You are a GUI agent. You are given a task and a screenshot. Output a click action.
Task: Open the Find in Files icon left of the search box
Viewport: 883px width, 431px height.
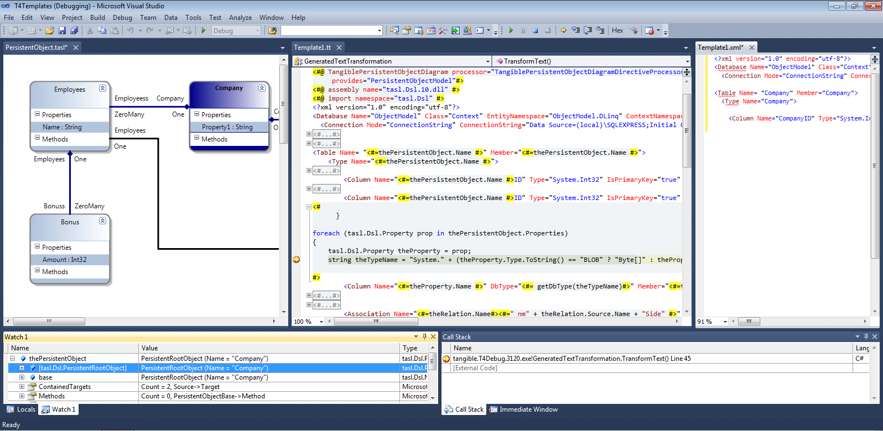pos(272,30)
